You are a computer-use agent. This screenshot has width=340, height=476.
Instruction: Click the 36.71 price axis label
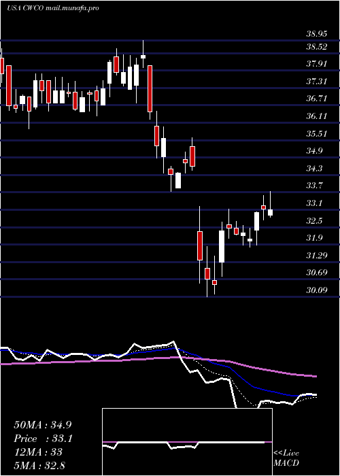(x=316, y=99)
